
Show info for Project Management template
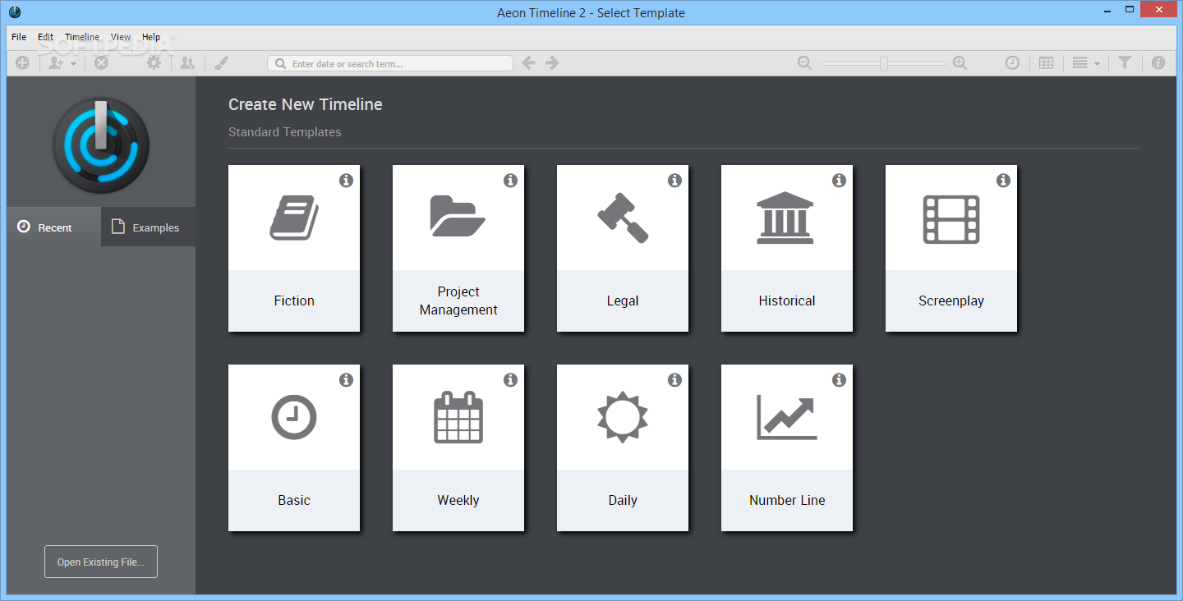(x=510, y=180)
